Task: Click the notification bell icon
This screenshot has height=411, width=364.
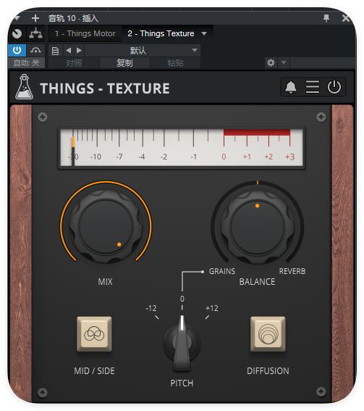Action: [x=291, y=87]
